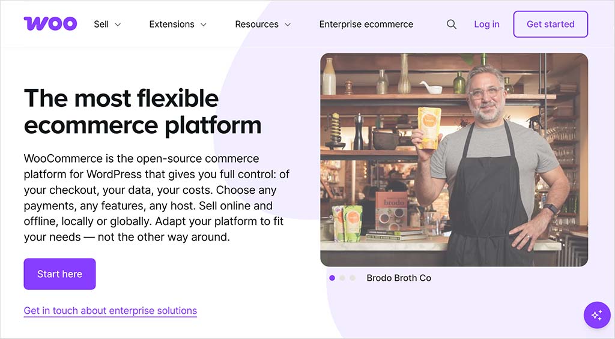Select the first carousel dot

(332, 278)
